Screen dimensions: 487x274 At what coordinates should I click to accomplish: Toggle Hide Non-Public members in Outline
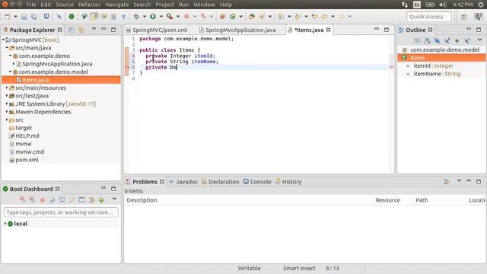click(x=457, y=40)
